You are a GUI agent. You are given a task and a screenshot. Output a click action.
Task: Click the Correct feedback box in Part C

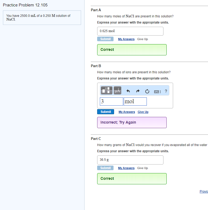pyautogui.click(x=132, y=179)
